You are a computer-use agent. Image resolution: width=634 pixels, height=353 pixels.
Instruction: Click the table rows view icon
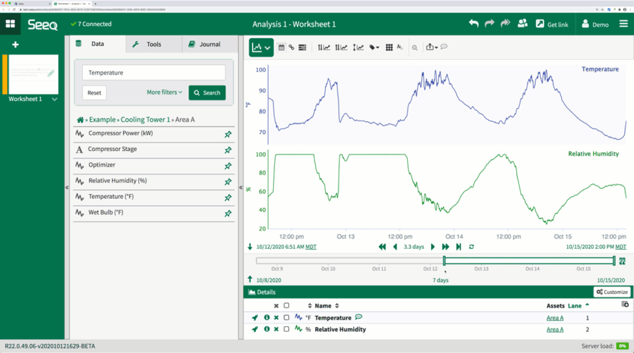302,47
